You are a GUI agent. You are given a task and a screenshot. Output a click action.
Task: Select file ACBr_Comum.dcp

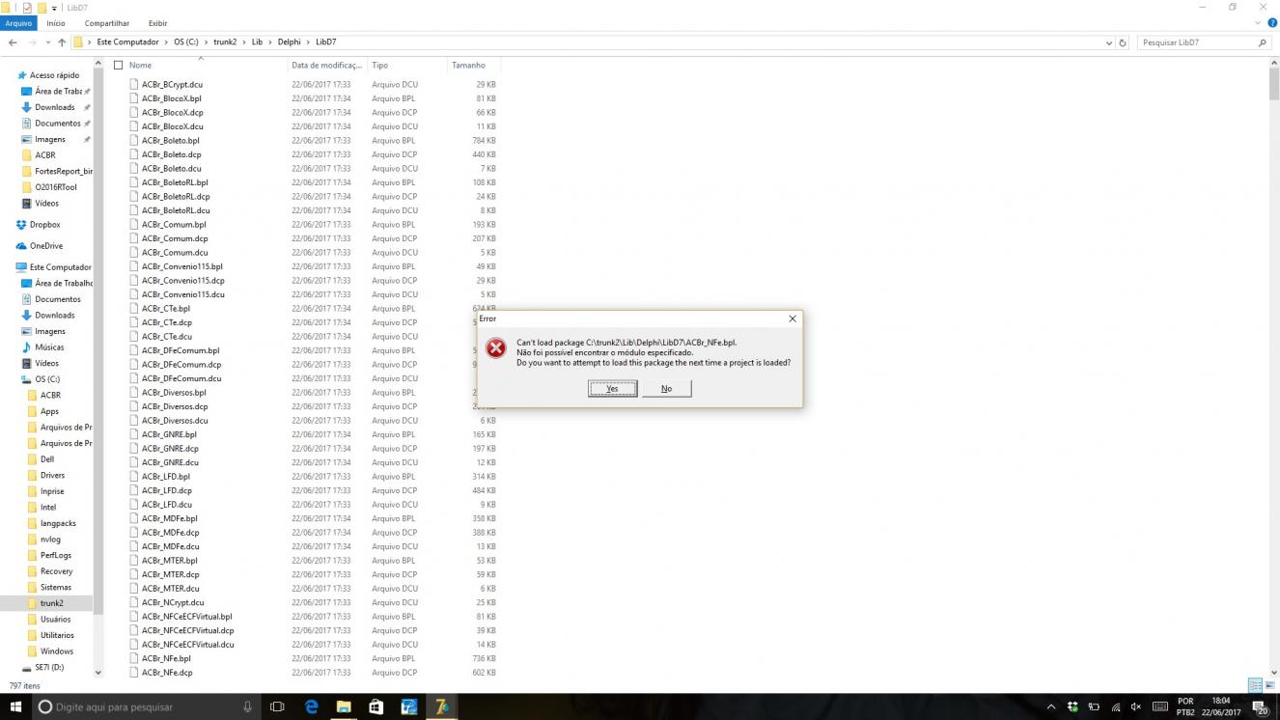[175, 238]
